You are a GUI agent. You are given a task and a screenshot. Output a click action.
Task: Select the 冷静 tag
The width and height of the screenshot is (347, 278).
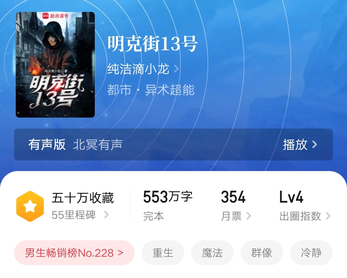311,253
